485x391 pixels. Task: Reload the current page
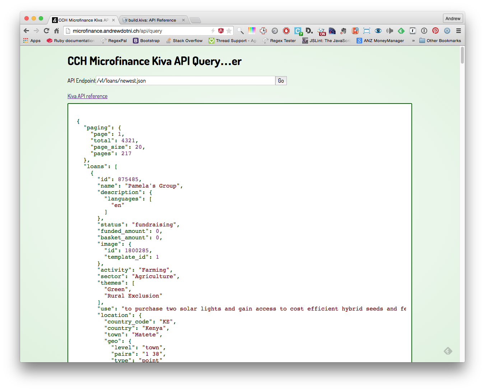point(46,31)
